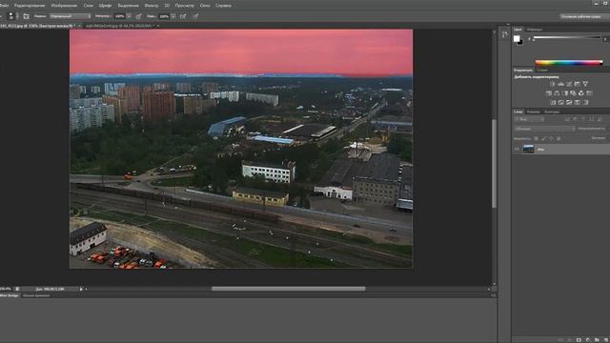Add Hue/Saturation adjustment icon
Image resolution: width=610 pixels, height=343 pixels.
549,93
